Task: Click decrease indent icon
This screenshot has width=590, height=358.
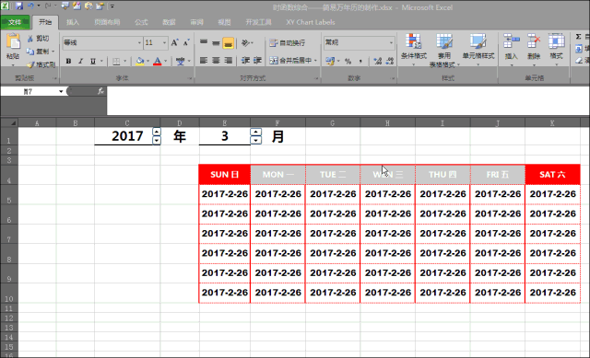Action: [x=246, y=60]
